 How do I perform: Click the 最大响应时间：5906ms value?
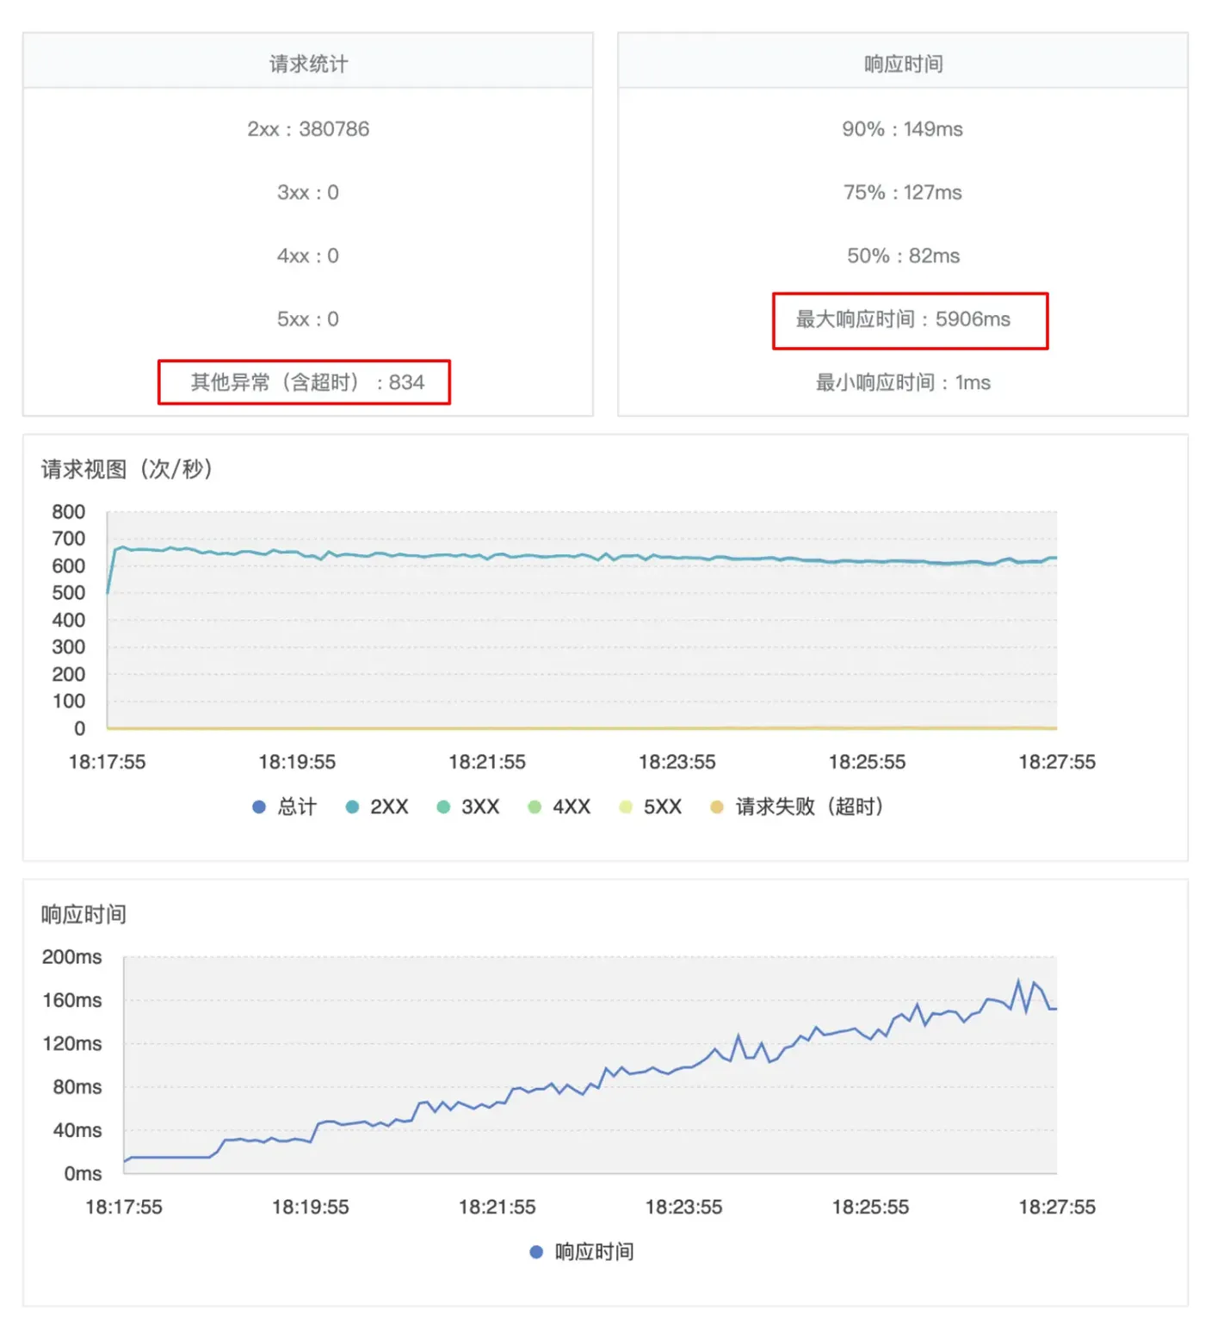[x=903, y=319]
